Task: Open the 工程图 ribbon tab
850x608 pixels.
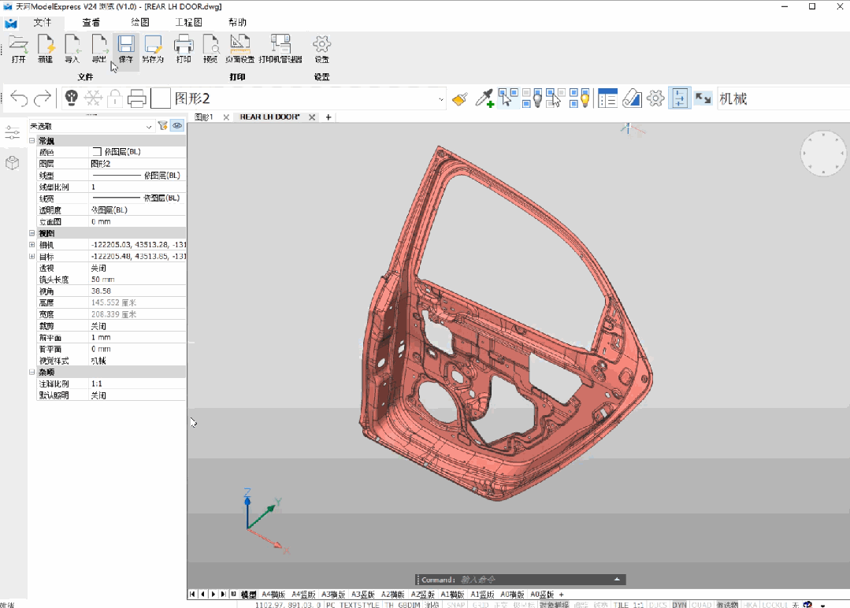Action: click(187, 22)
